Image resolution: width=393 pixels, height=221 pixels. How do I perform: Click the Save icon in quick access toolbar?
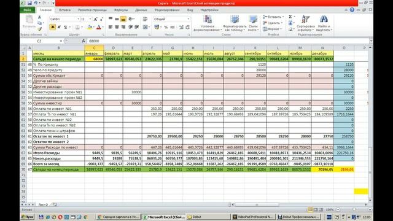pyautogui.click(x=29, y=3)
